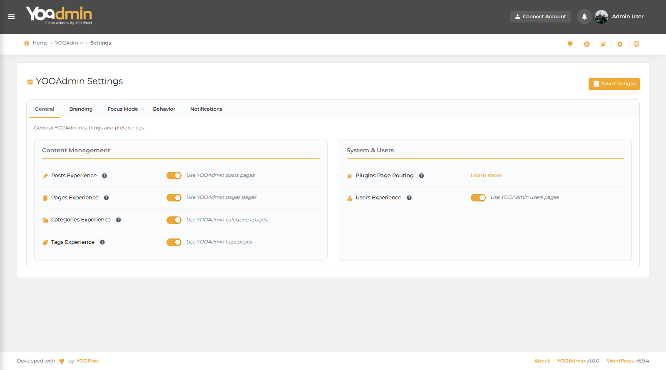666x370 pixels.
Task: Click the YOOAdmin breadcrumb link
Action: click(69, 43)
